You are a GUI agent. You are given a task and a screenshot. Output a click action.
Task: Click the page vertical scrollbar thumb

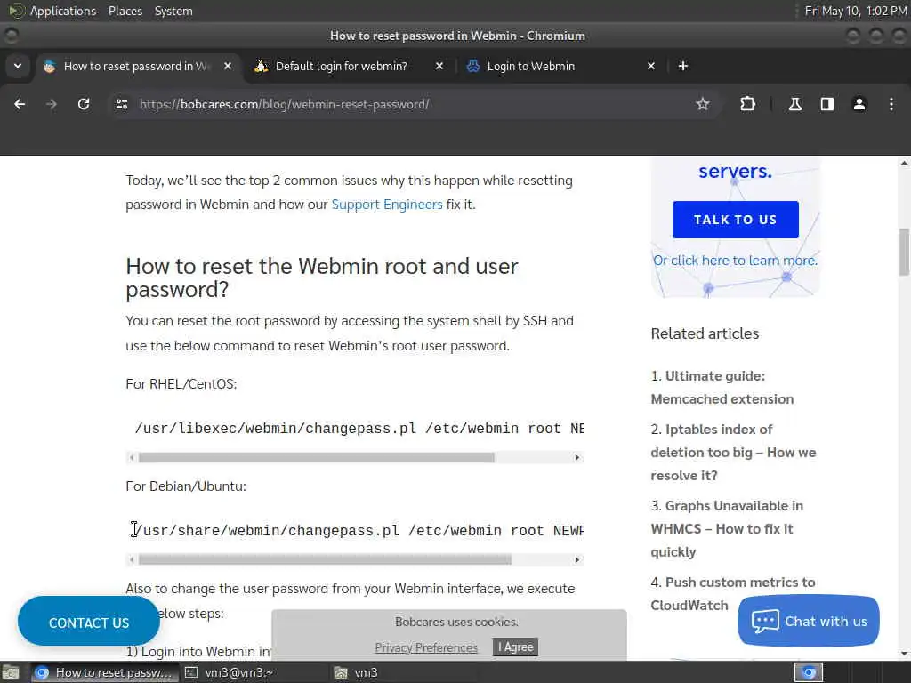[x=904, y=252]
